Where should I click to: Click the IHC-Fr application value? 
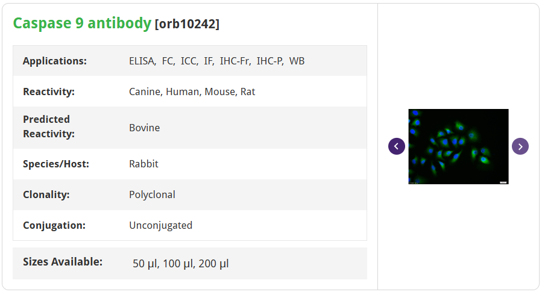[x=235, y=61]
